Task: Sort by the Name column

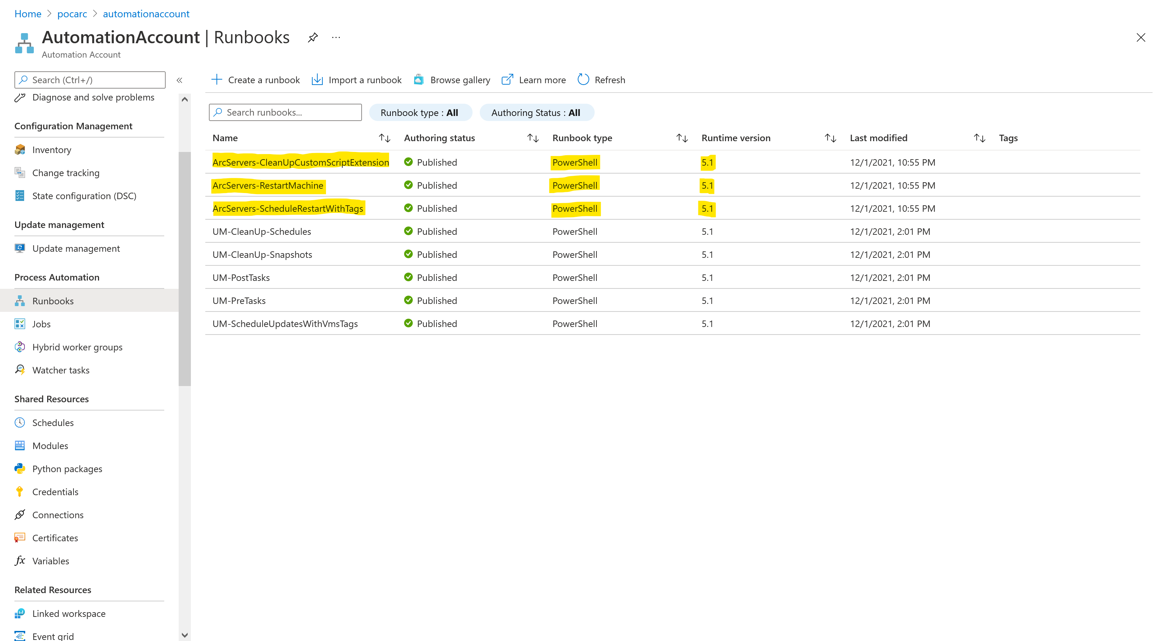Action: pos(384,138)
